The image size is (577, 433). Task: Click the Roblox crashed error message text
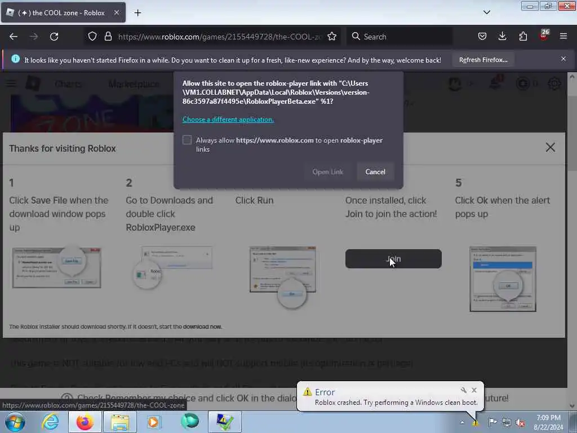[x=396, y=403]
